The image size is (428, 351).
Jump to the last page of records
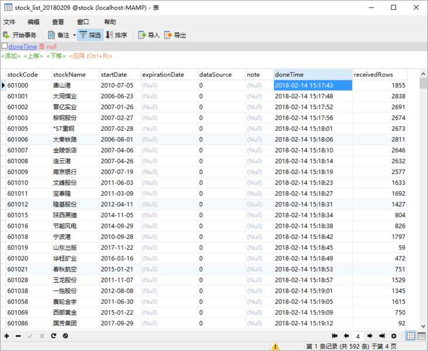[x=382, y=336]
